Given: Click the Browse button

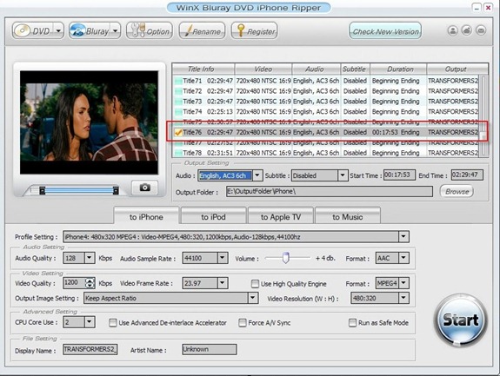Looking at the screenshot, I should [x=457, y=191].
